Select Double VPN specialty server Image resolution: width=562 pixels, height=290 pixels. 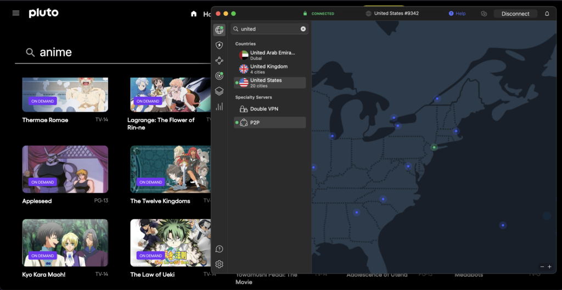point(270,109)
